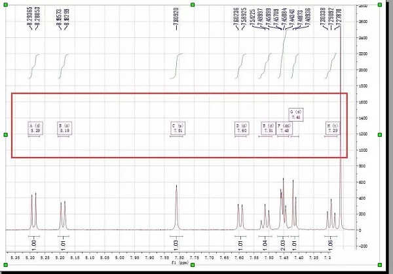The image size is (393, 274).
Task: Pick the D (d) 7.60 multiplet box
Action: coord(241,128)
